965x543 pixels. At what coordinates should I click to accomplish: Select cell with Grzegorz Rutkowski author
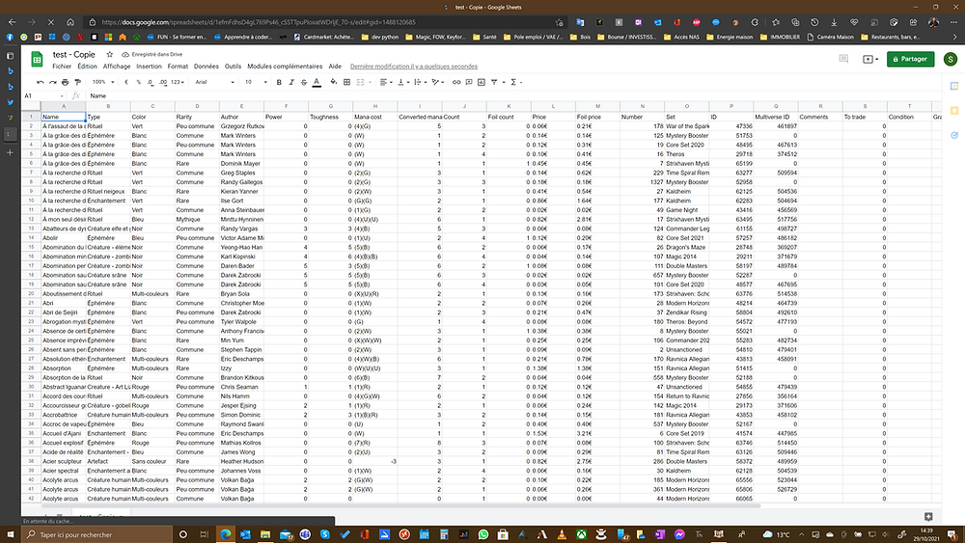click(242, 126)
